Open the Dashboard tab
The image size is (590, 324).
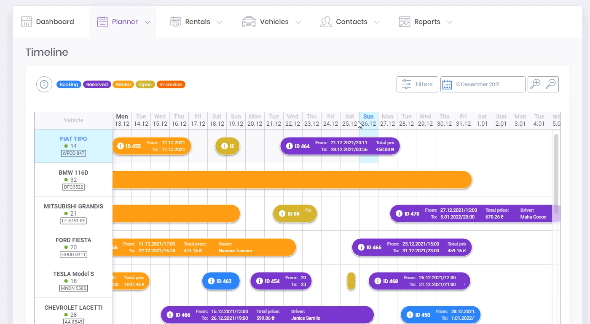[48, 22]
